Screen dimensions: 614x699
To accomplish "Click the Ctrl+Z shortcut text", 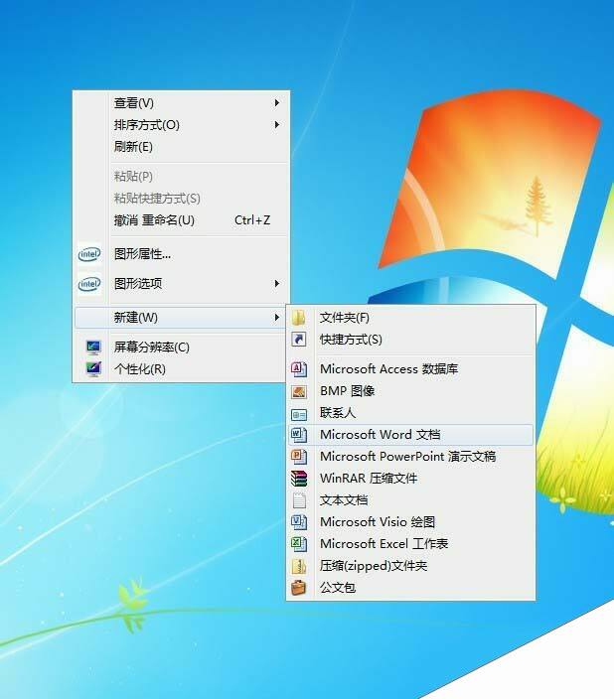I will (x=252, y=220).
